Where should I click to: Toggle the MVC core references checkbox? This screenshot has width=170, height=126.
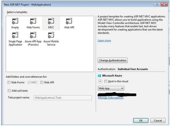pos(29,82)
